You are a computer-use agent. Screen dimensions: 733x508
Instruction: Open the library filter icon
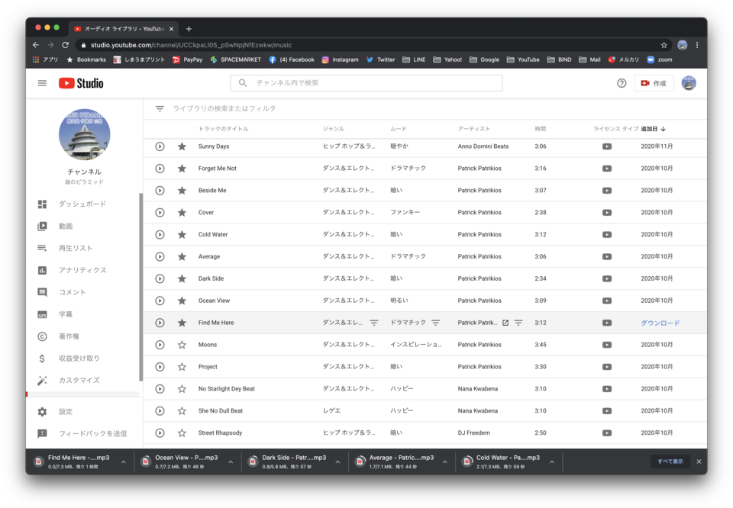click(160, 109)
